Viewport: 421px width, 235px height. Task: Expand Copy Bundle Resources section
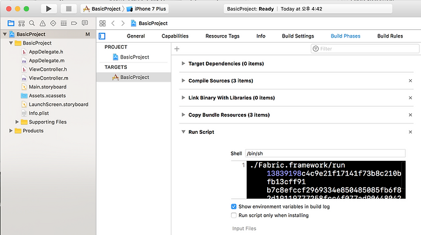[x=183, y=115]
